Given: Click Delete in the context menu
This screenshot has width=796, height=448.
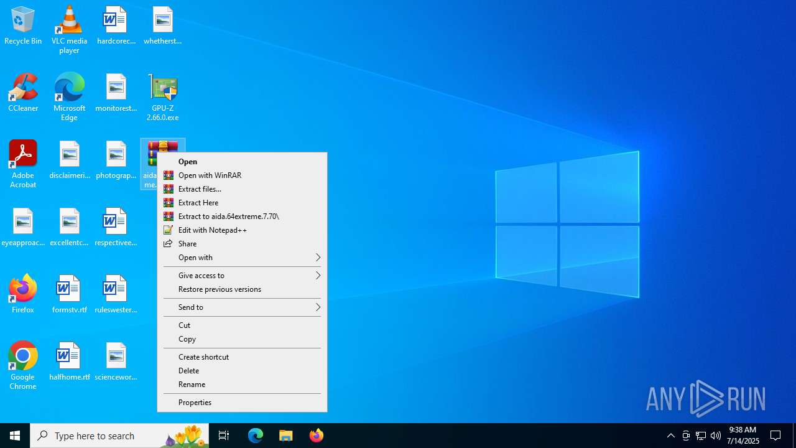Looking at the screenshot, I should (x=242, y=371).
